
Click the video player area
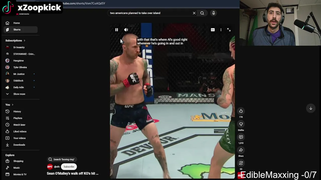(x=173, y=101)
